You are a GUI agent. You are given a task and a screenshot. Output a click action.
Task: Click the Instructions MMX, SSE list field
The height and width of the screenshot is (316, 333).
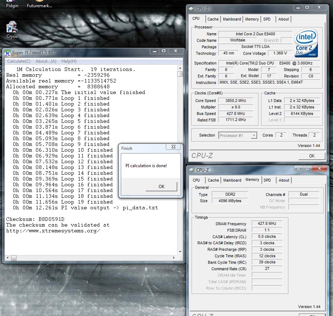click(269, 83)
